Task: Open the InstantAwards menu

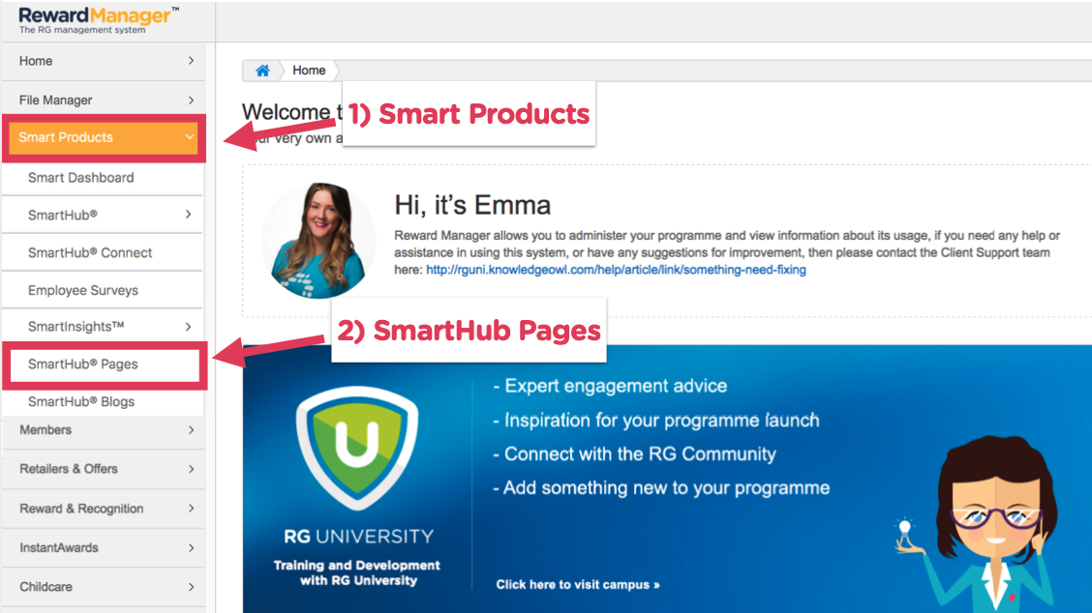Action: 103,547
